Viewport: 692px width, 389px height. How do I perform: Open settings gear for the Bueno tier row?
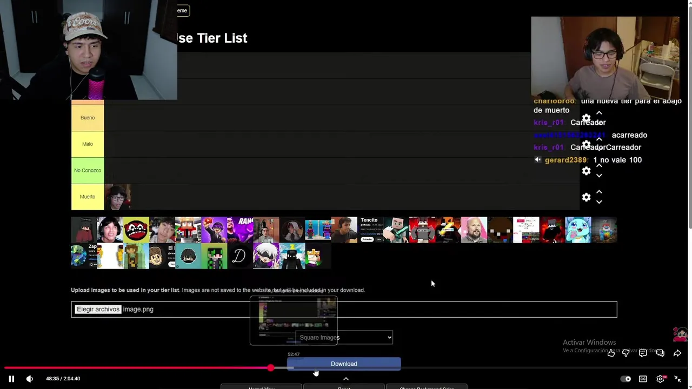point(587,118)
